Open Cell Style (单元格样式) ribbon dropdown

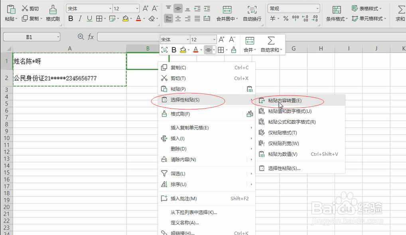click(369, 19)
